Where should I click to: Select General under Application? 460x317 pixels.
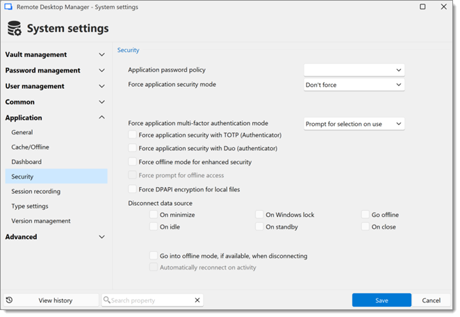point(56,132)
